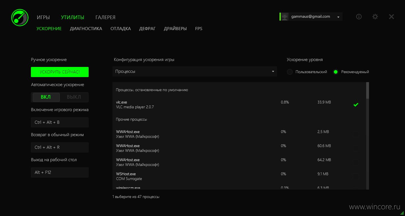Expand the Процессы configuration dropdown
This screenshot has width=405, height=216.
tap(195, 71)
